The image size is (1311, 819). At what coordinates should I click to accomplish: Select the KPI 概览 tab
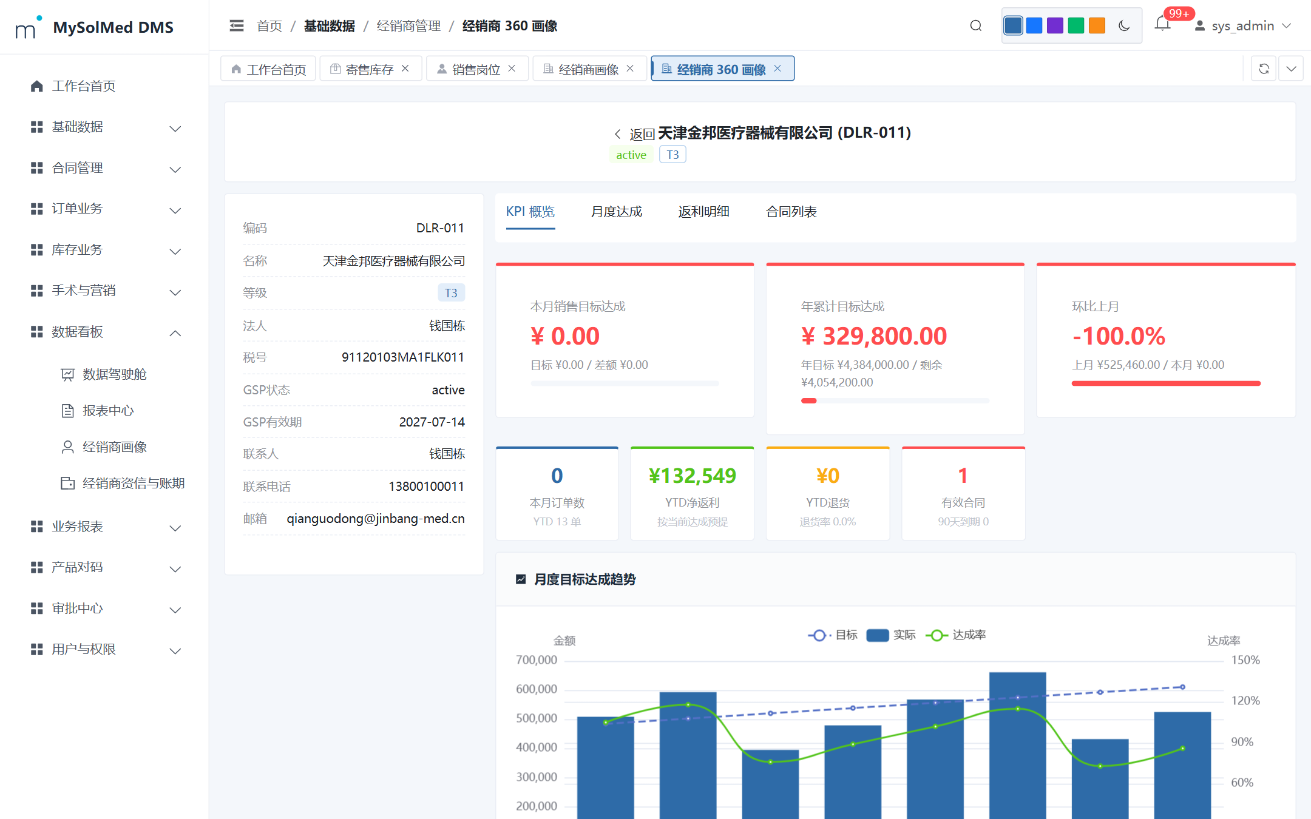click(530, 212)
